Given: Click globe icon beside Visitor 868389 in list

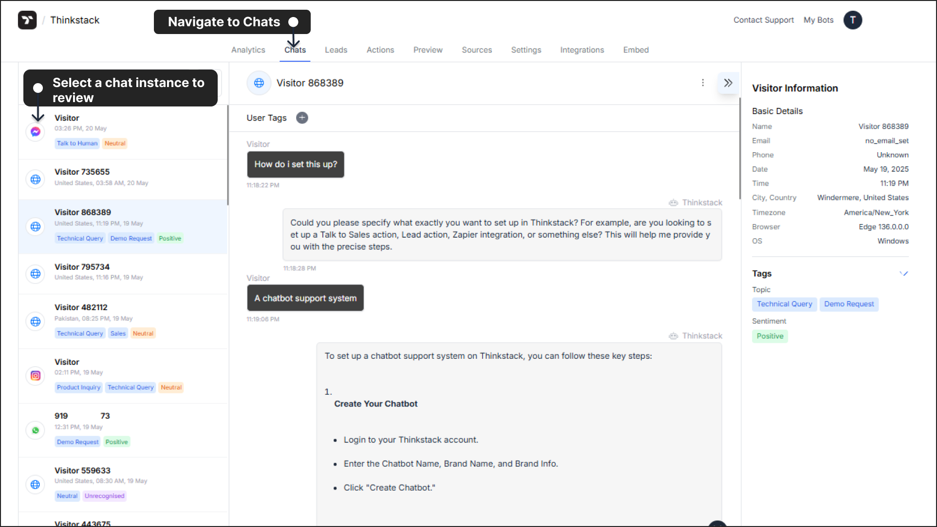Looking at the screenshot, I should click(36, 227).
